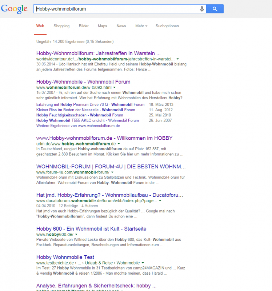This screenshot has height=291, width=272.
Task: Switch to the Shopping tab
Action: pos(61,26)
